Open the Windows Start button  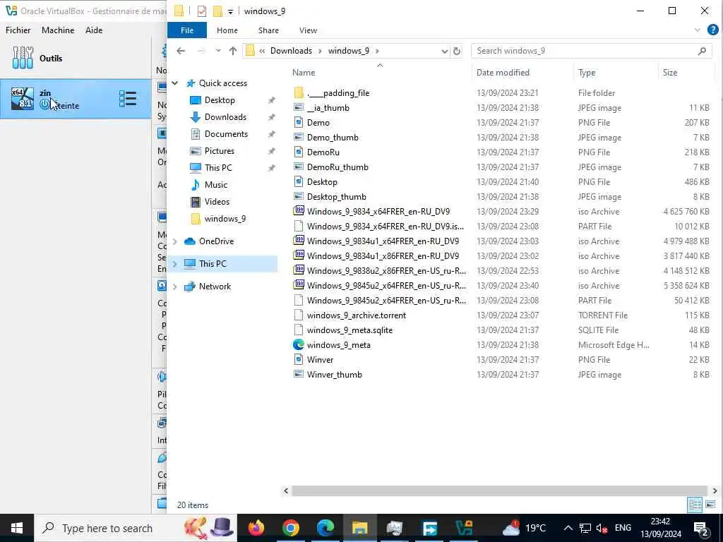[17, 528]
